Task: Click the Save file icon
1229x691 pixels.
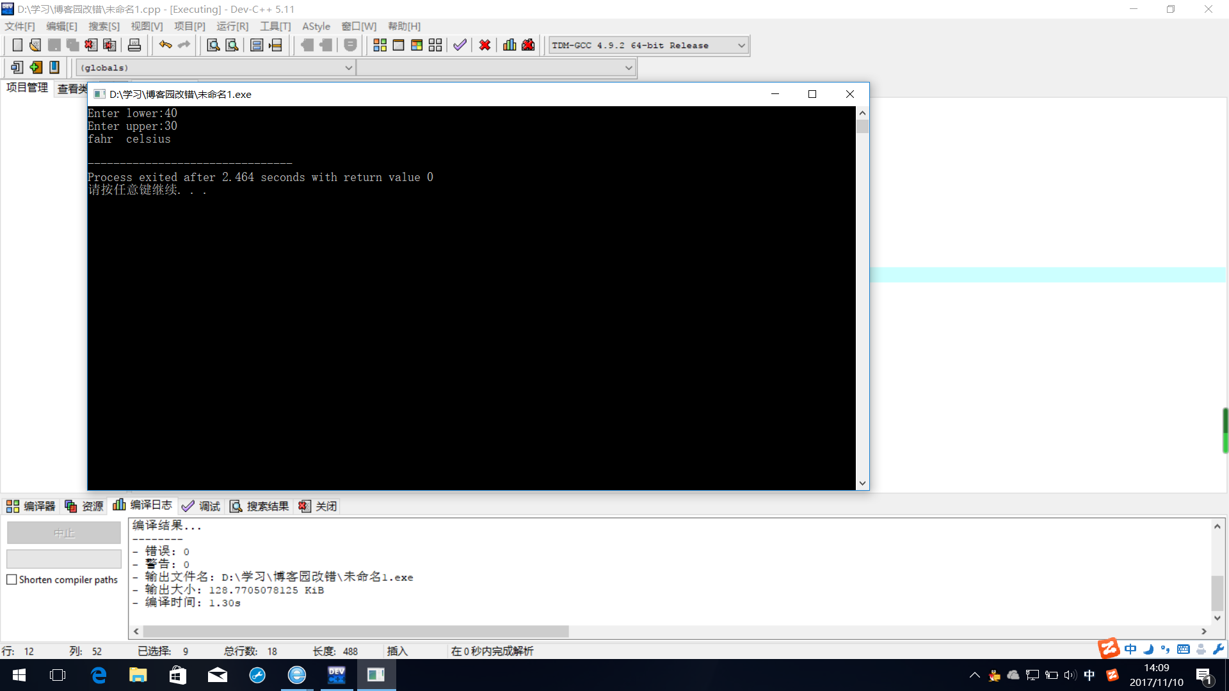Action: pyautogui.click(x=54, y=45)
